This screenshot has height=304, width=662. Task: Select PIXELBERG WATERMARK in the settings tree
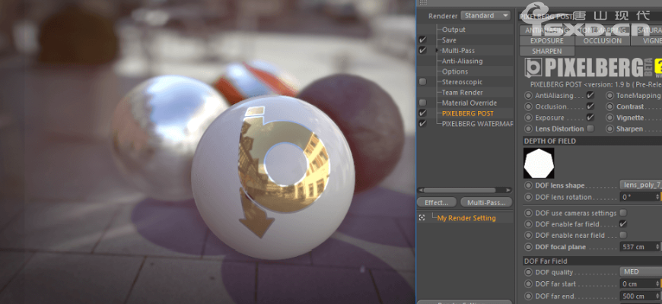[x=477, y=124]
